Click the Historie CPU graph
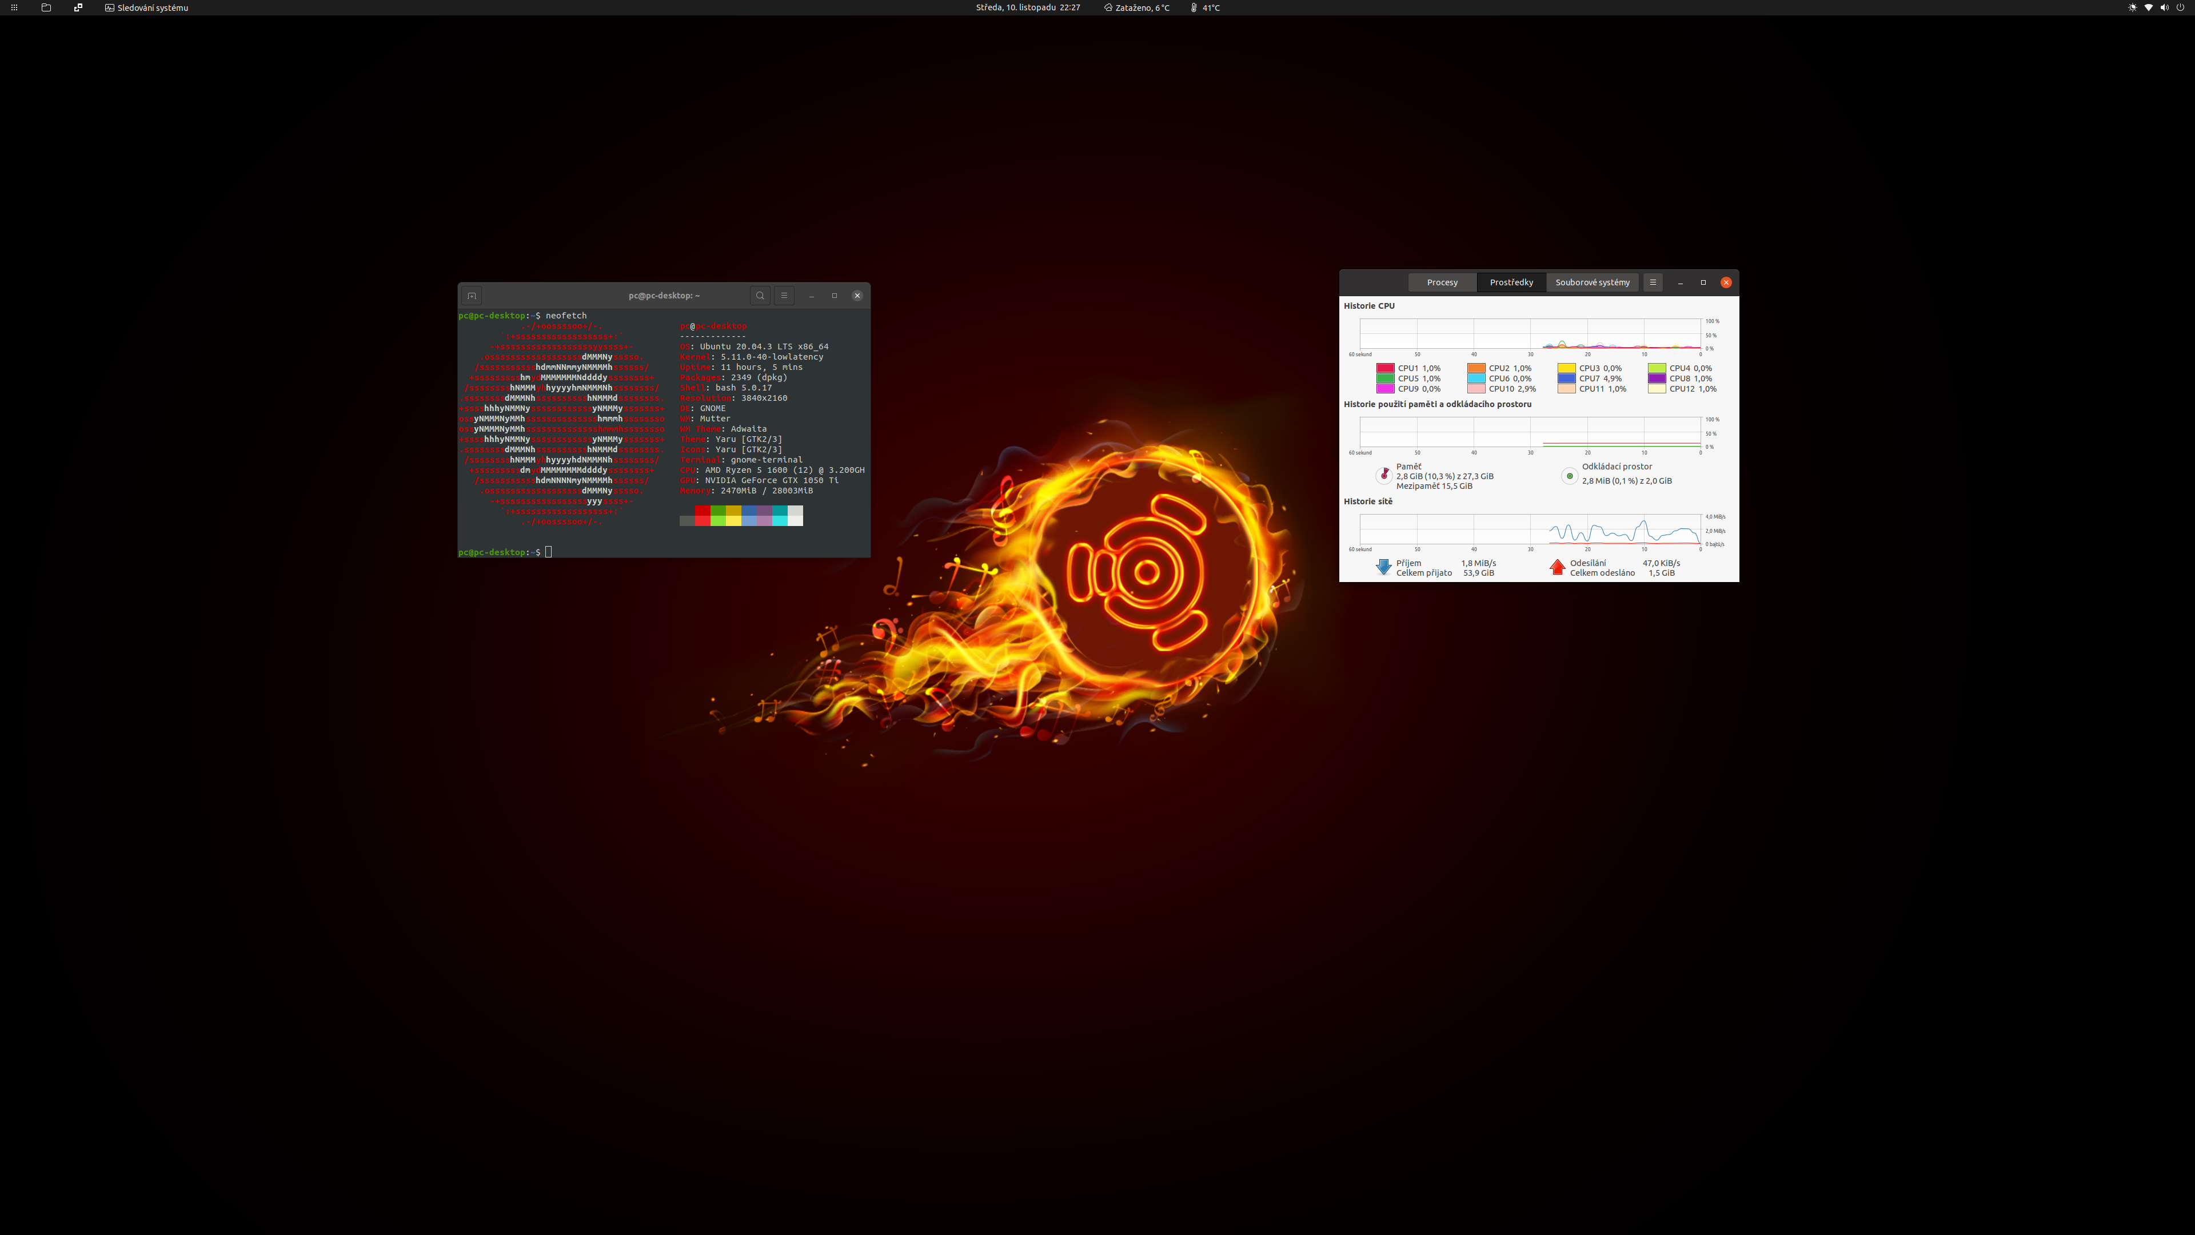 1530,334
